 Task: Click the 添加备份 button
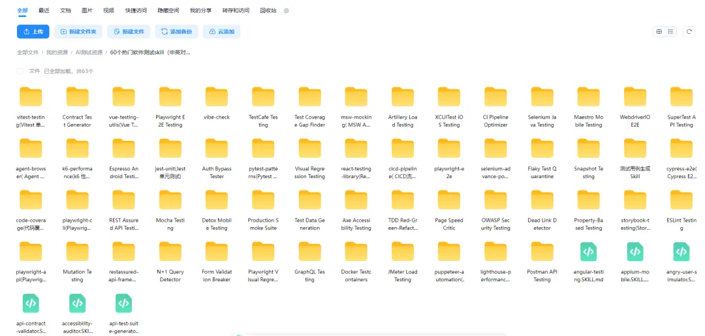pos(177,31)
